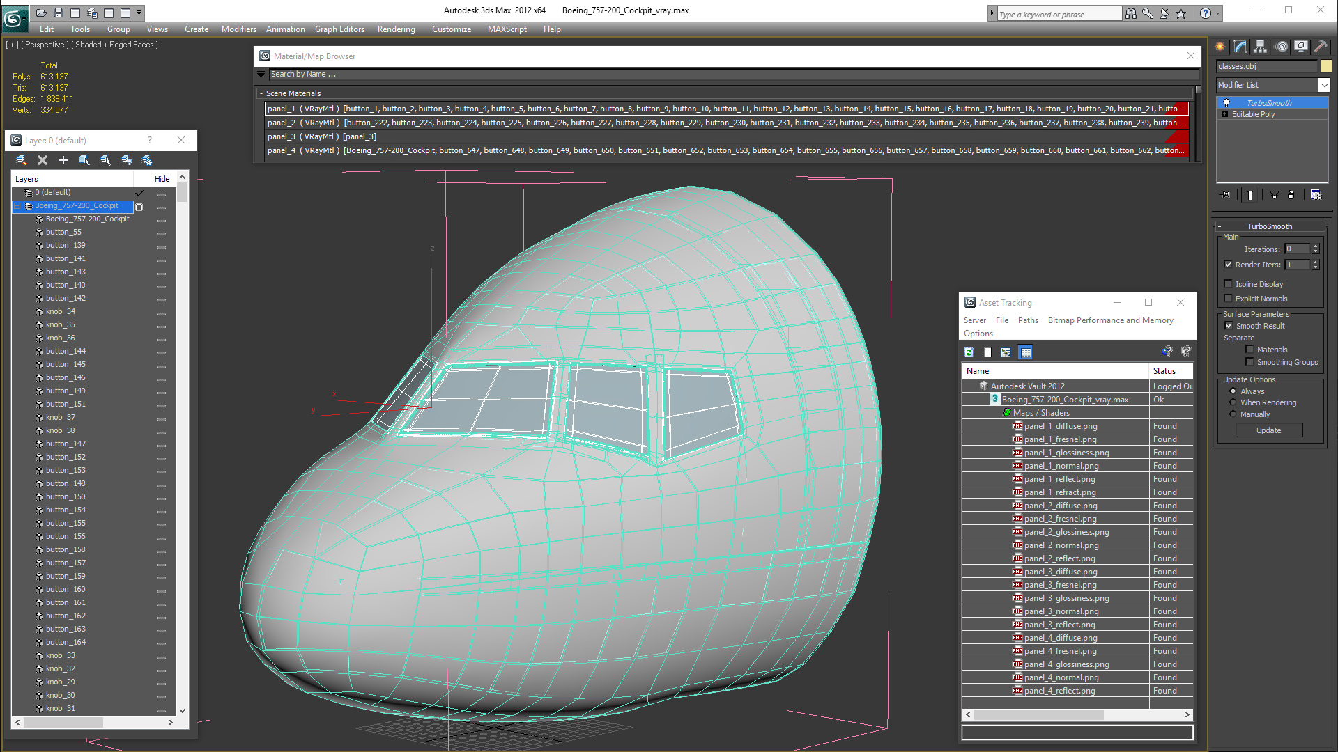Click Make Unique modifier icon
Viewport: 1338px width, 752px height.
(1274, 195)
